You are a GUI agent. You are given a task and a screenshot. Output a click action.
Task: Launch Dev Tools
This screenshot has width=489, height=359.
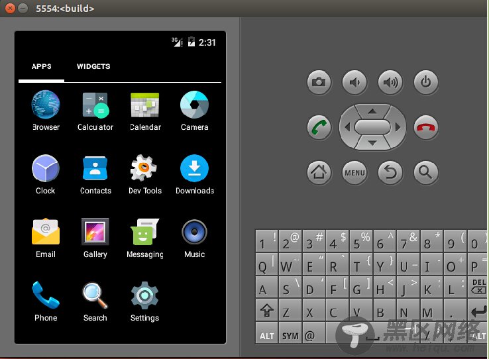tap(145, 174)
